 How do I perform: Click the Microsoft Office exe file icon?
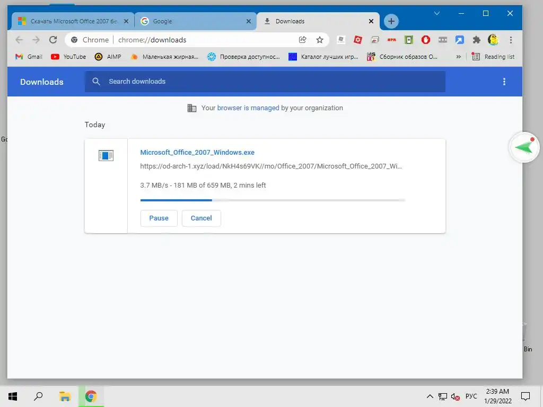coord(106,155)
